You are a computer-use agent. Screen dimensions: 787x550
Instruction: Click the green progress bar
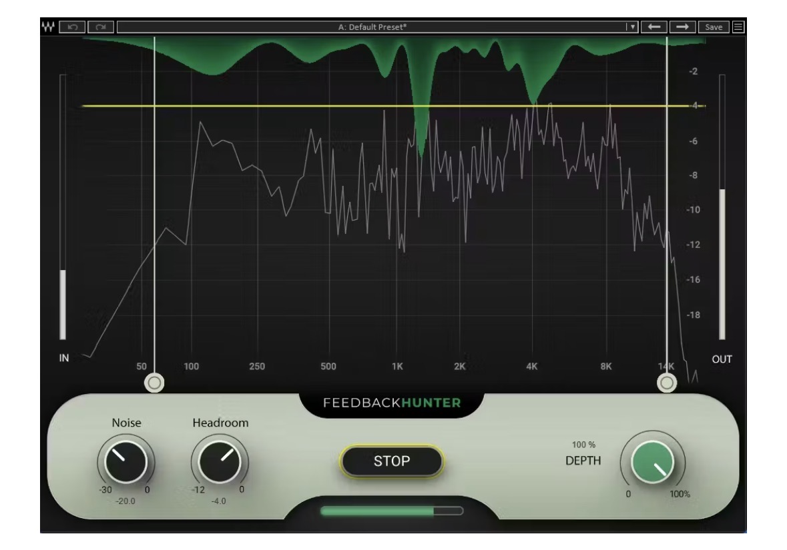tap(391, 511)
